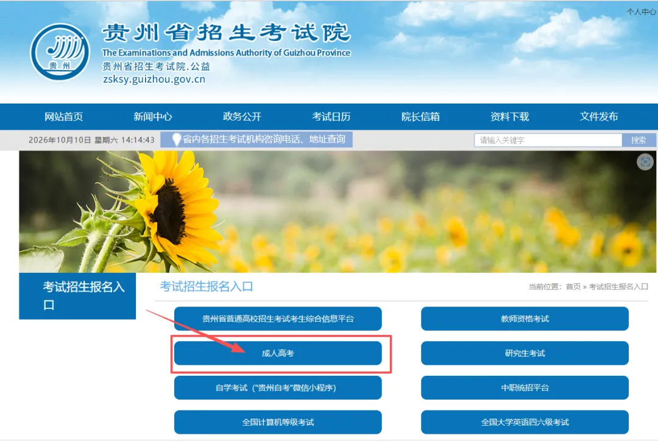The image size is (658, 441).
Task: Click the date and time 2026年10月10日 text
Action: click(91, 140)
